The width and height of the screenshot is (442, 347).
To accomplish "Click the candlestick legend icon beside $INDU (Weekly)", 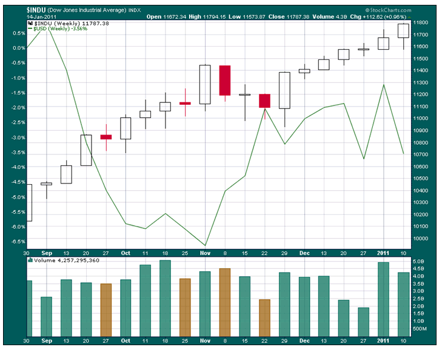I will pos(30,24).
